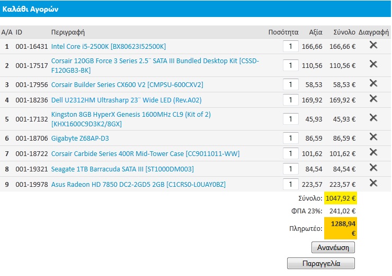Focus quantity field for Dell U2312HM

click(x=290, y=100)
